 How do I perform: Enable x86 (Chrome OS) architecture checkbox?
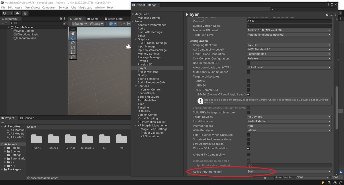tap(248, 90)
